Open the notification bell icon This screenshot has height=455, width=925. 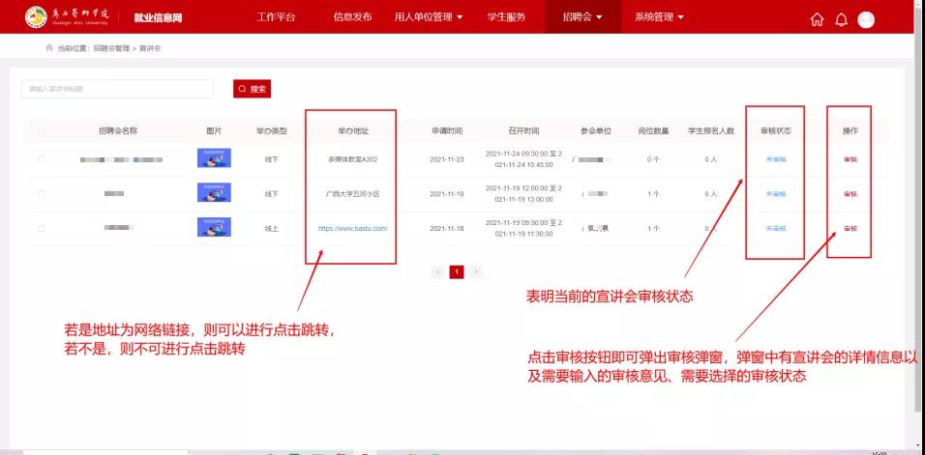coord(841,19)
